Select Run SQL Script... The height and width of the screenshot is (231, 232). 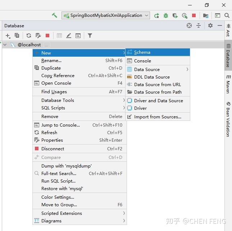[x=79, y=181]
